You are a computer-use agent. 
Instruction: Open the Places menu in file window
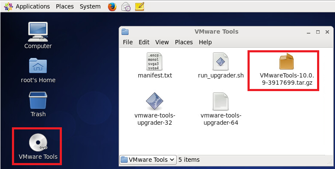pyautogui.click(x=184, y=42)
